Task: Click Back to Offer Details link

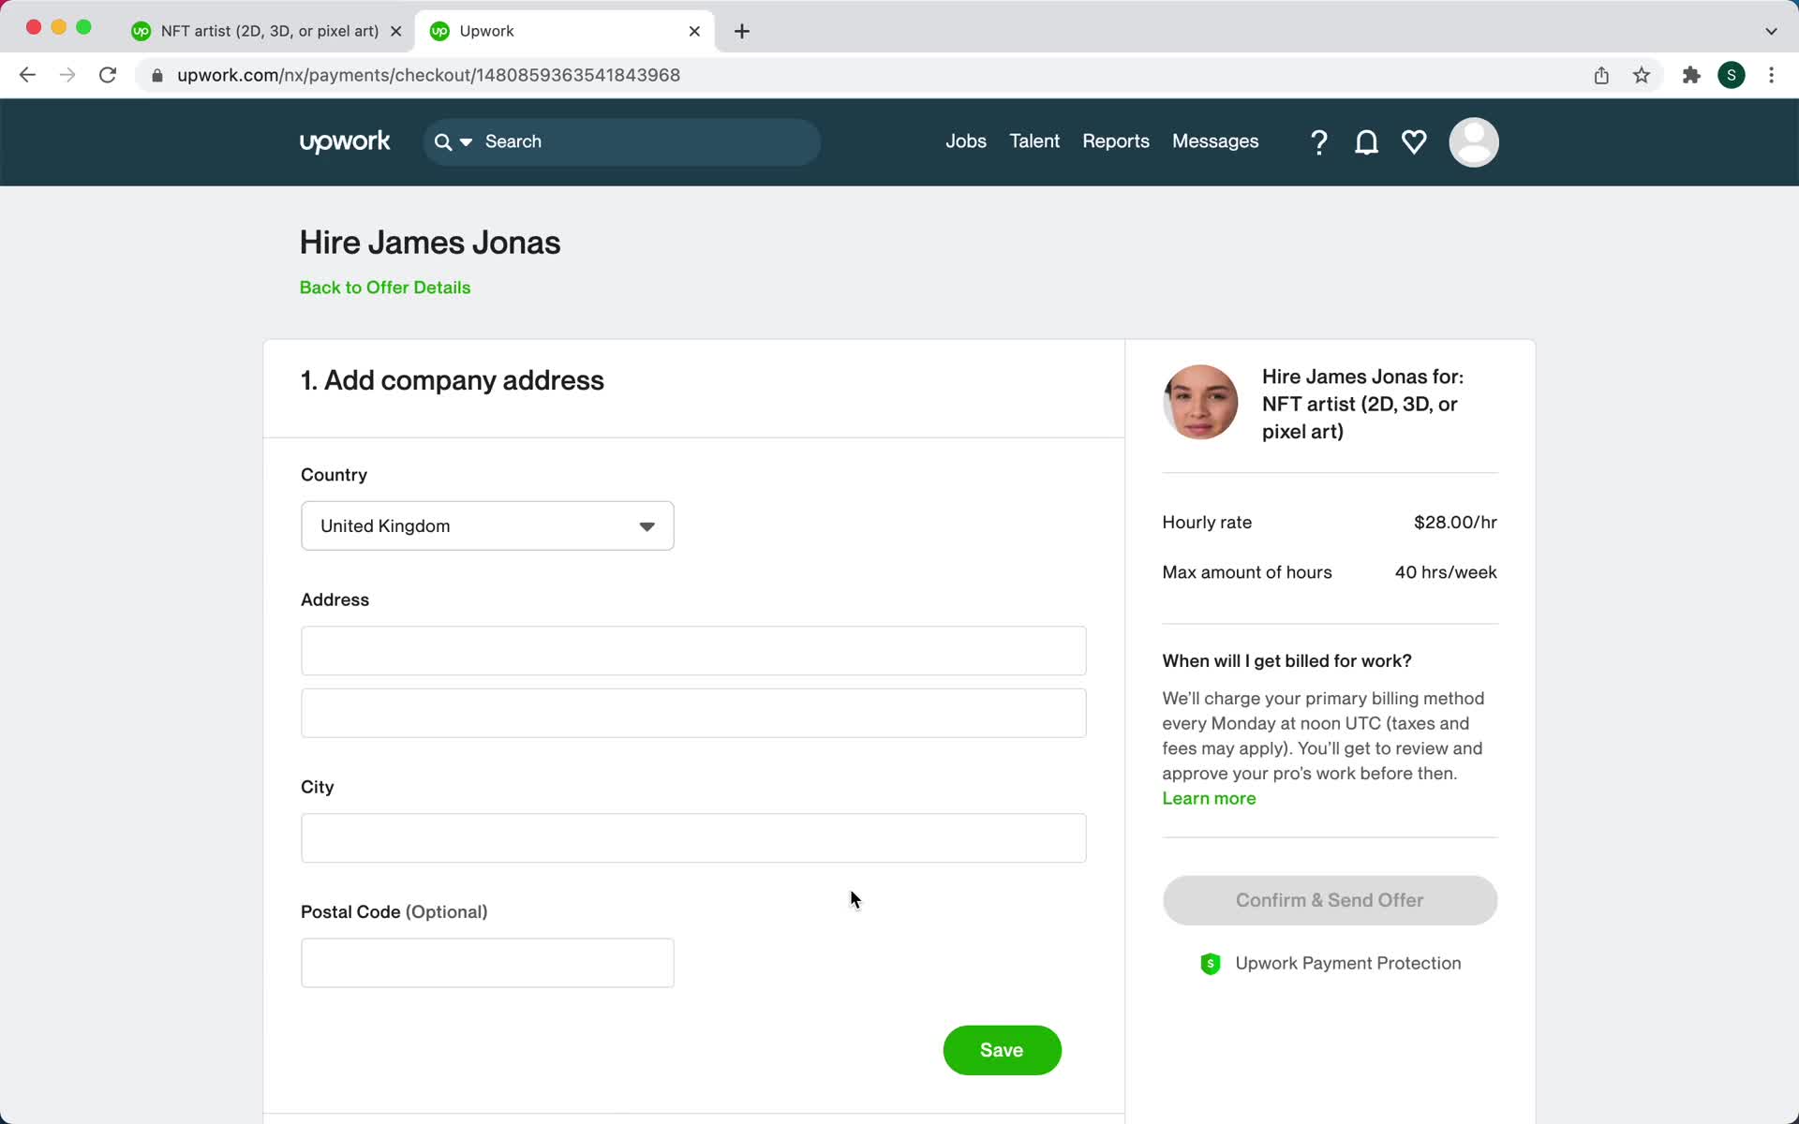Action: click(x=385, y=288)
